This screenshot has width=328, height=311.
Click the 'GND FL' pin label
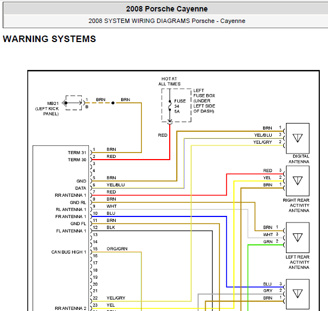pos(78,224)
